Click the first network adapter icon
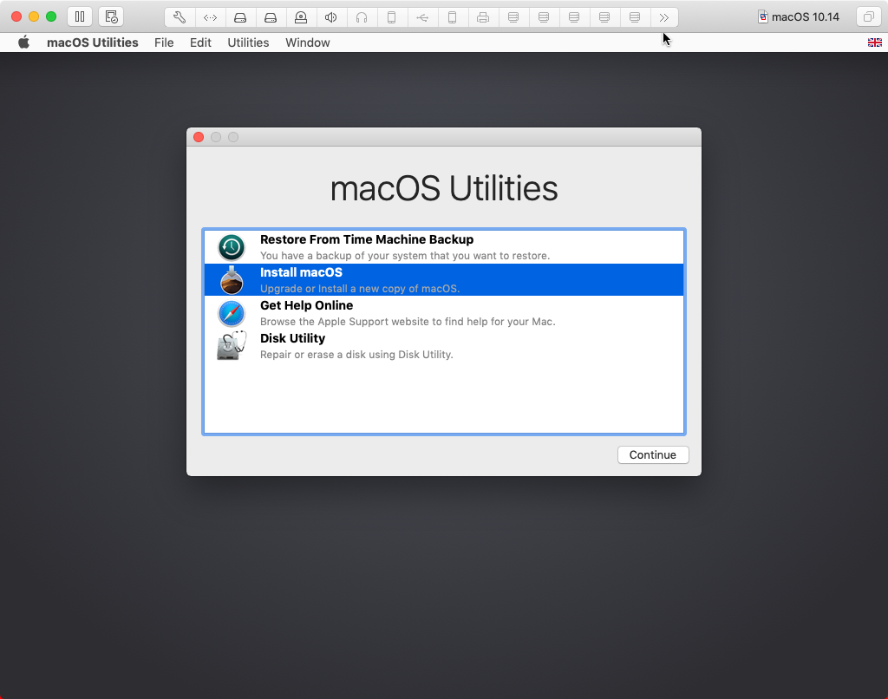The height and width of the screenshot is (699, 888). tap(513, 16)
